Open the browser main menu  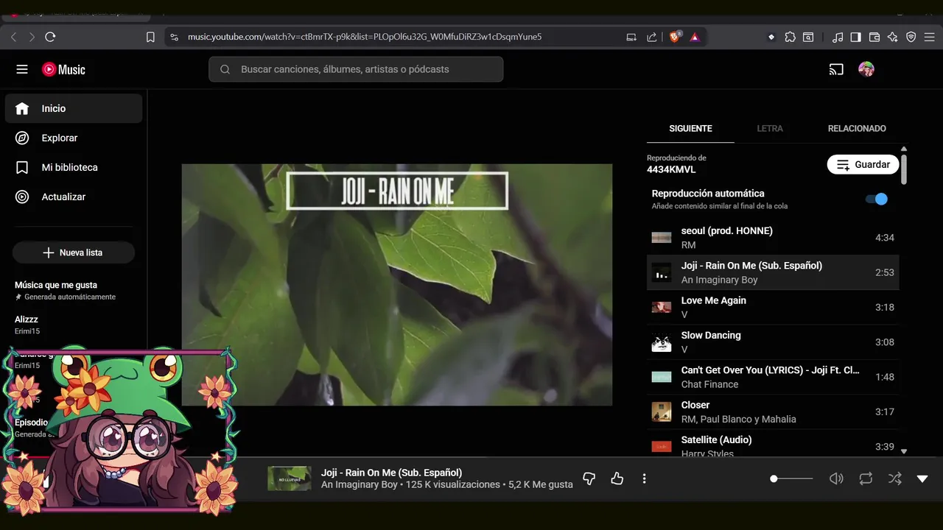930,37
